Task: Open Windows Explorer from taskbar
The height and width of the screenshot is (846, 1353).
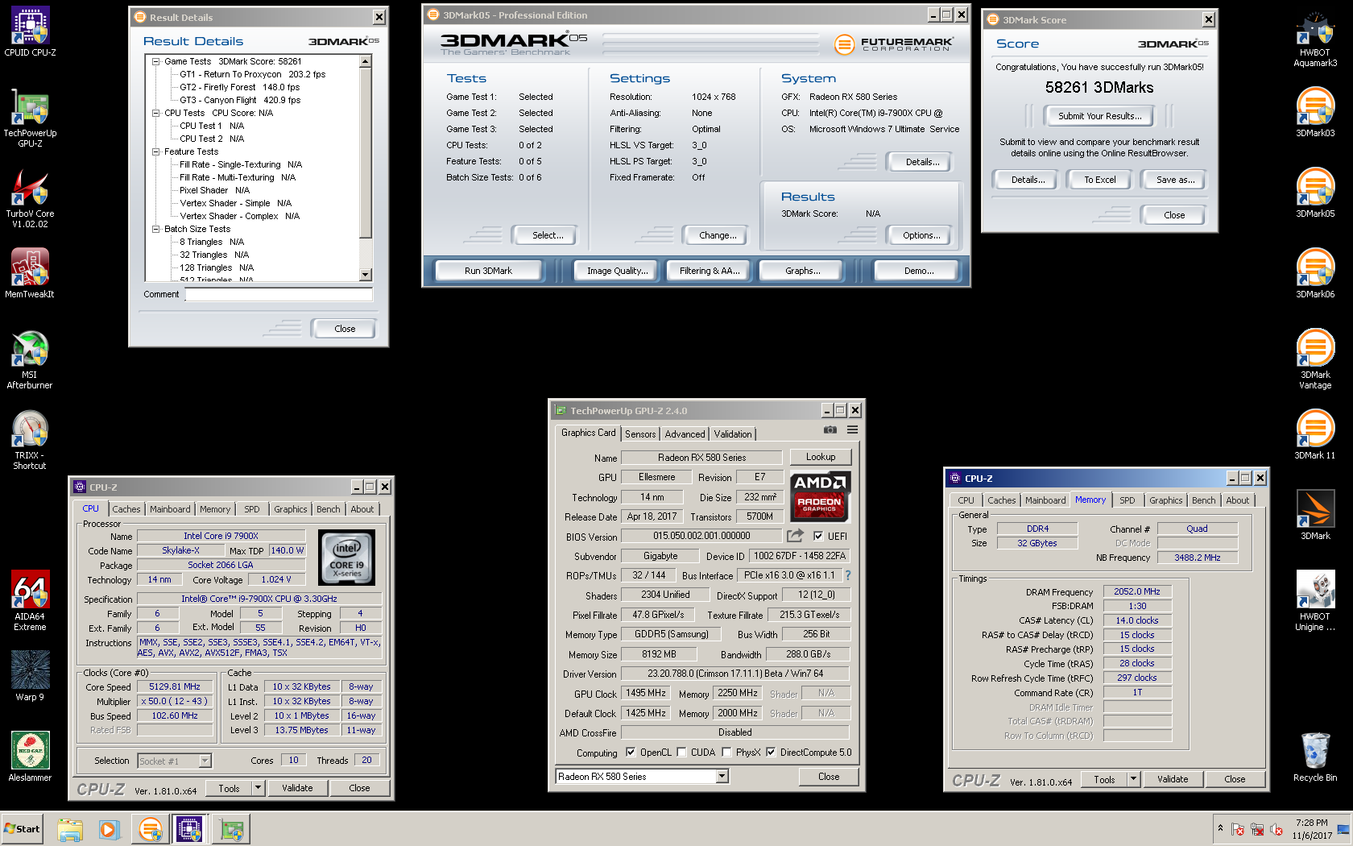Action: coord(70,829)
